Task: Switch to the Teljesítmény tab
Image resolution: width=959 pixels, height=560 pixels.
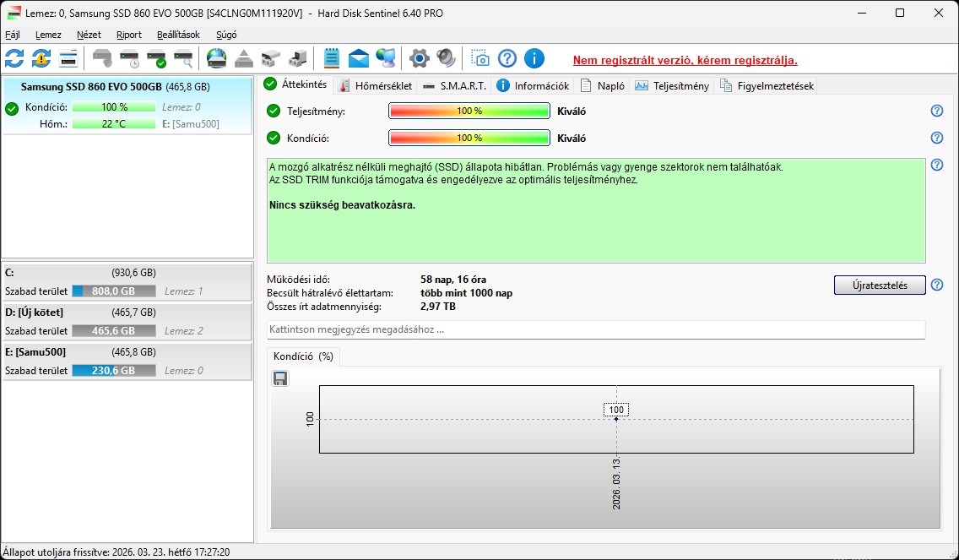Action: point(672,85)
